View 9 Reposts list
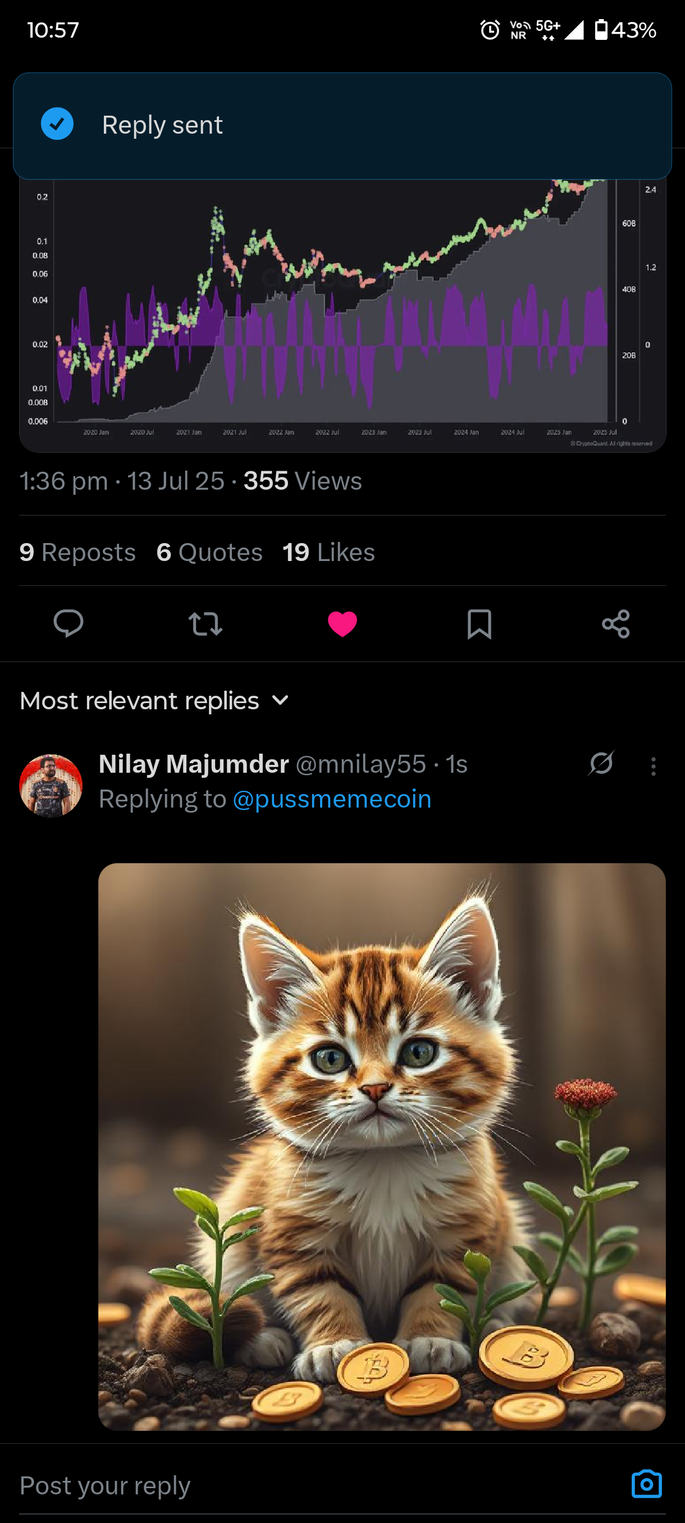685x1523 pixels. click(77, 551)
